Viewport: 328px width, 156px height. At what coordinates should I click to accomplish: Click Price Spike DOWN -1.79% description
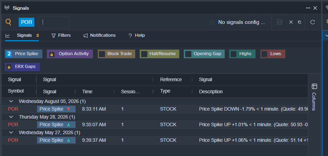pos(253,109)
